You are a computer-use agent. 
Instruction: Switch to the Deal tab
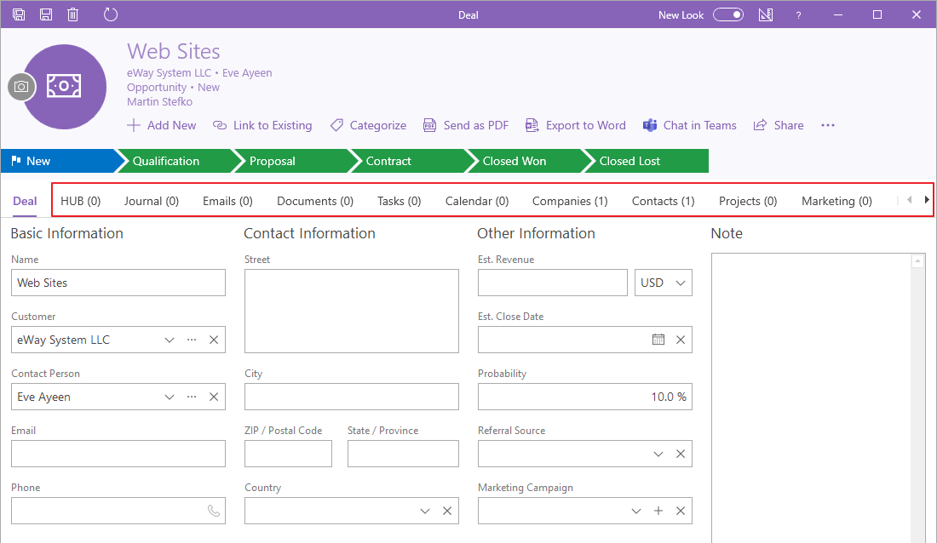pyautogui.click(x=25, y=202)
